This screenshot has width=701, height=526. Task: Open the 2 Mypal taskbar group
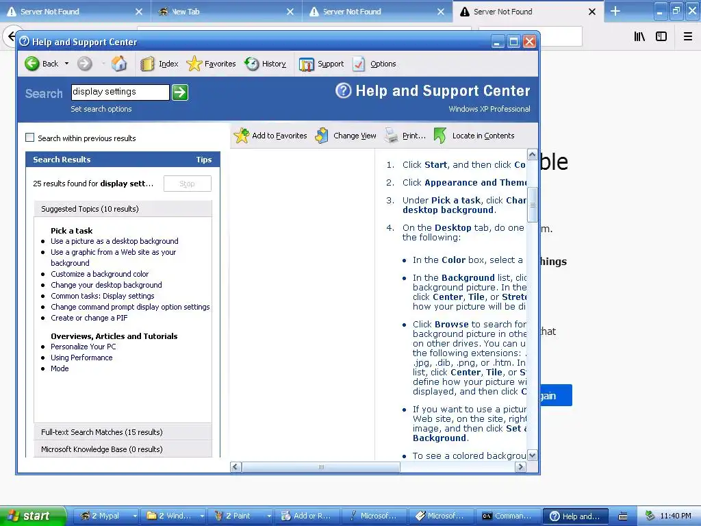pos(105,516)
